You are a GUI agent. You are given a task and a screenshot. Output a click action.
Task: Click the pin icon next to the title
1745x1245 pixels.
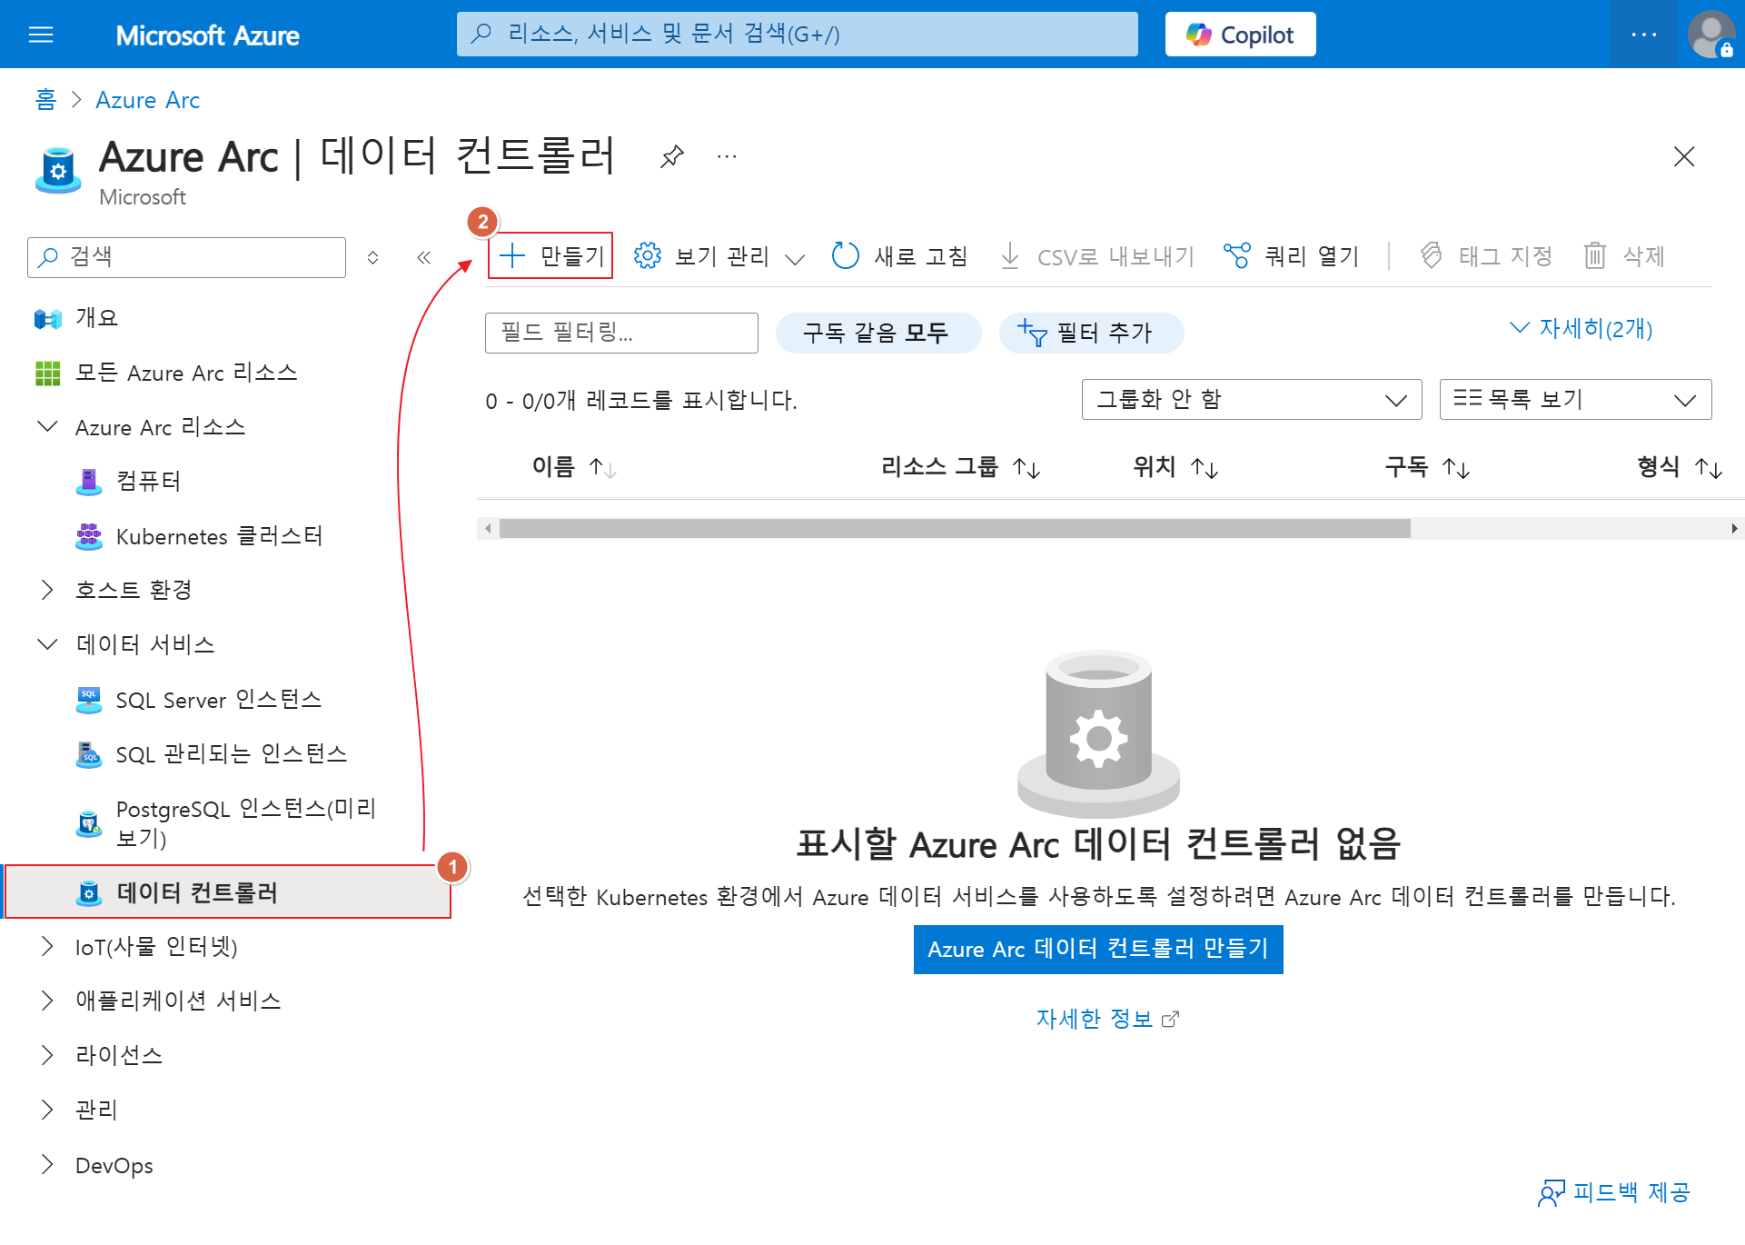pos(671,156)
